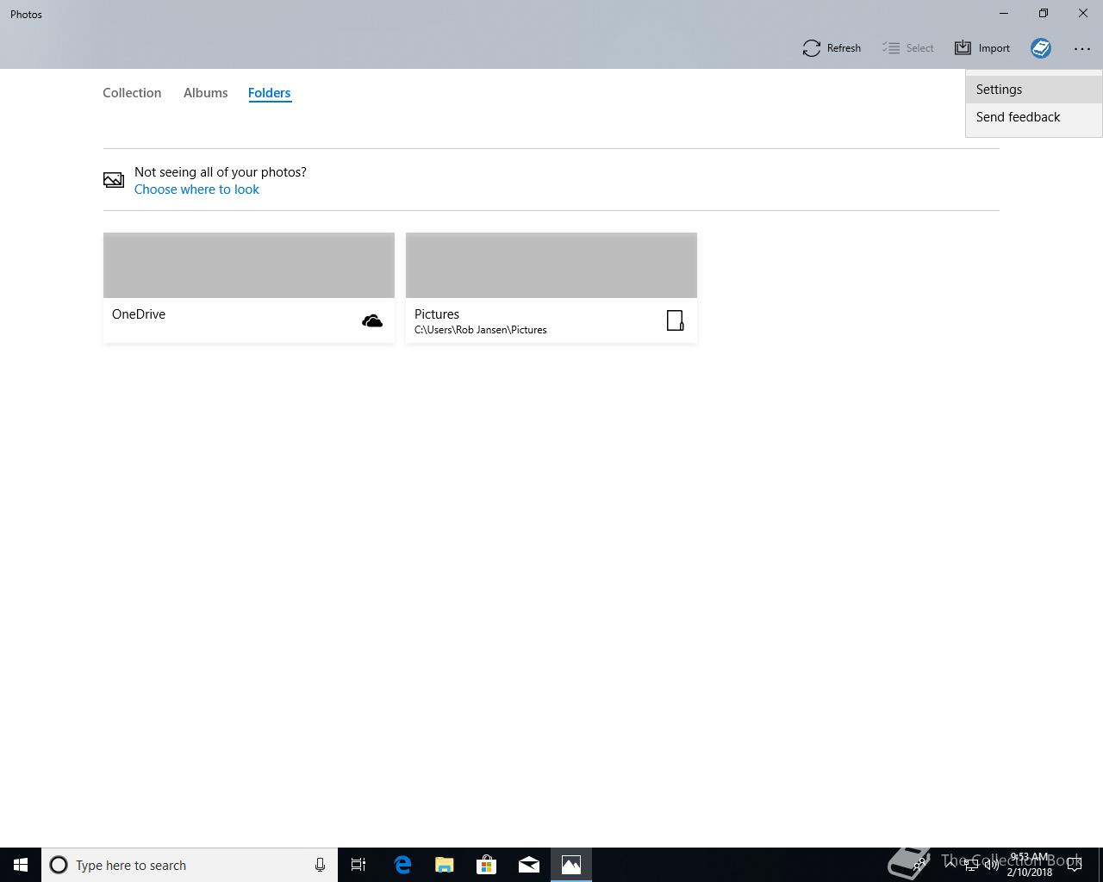Close the Photos window

pyautogui.click(x=1083, y=14)
